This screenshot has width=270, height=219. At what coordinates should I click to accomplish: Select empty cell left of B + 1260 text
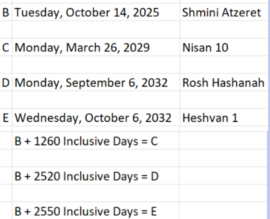(6, 141)
